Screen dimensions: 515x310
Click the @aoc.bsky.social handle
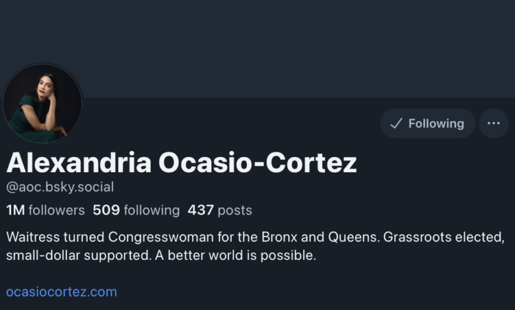[x=60, y=187]
